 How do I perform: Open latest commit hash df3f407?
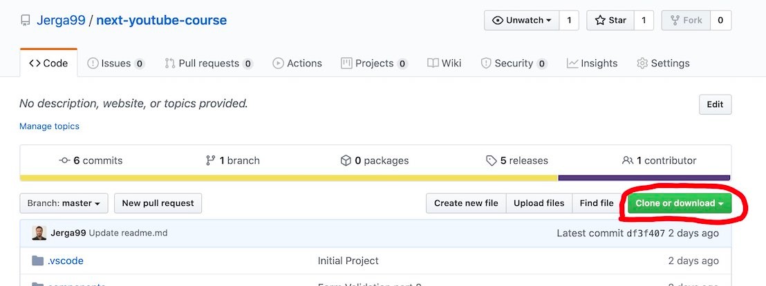pyautogui.click(x=646, y=233)
